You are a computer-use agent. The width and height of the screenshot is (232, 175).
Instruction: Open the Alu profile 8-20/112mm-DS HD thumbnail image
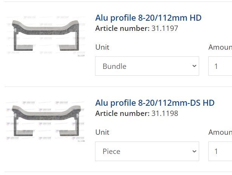coord(46,121)
